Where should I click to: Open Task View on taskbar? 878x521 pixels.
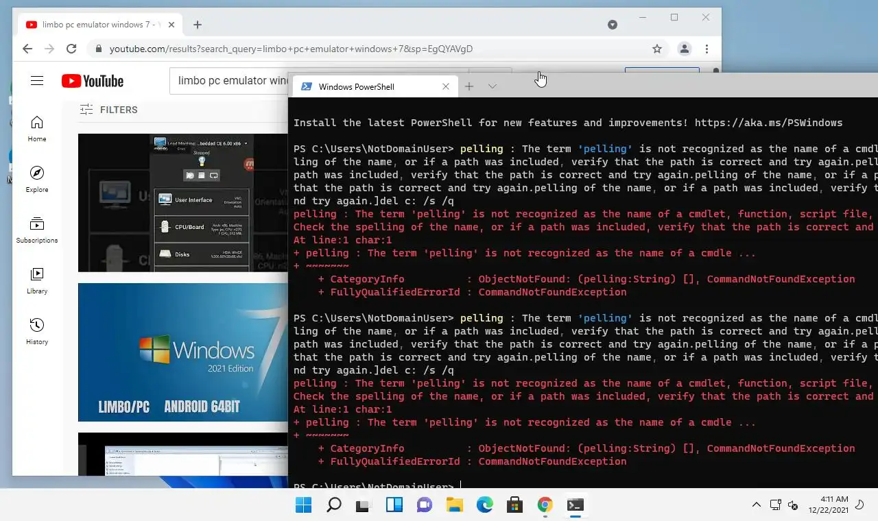click(364, 505)
